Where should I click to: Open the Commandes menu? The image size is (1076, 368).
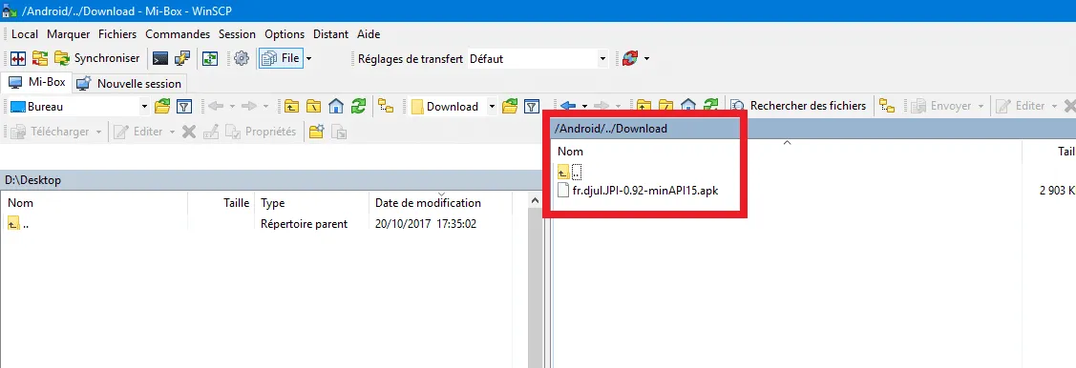178,34
